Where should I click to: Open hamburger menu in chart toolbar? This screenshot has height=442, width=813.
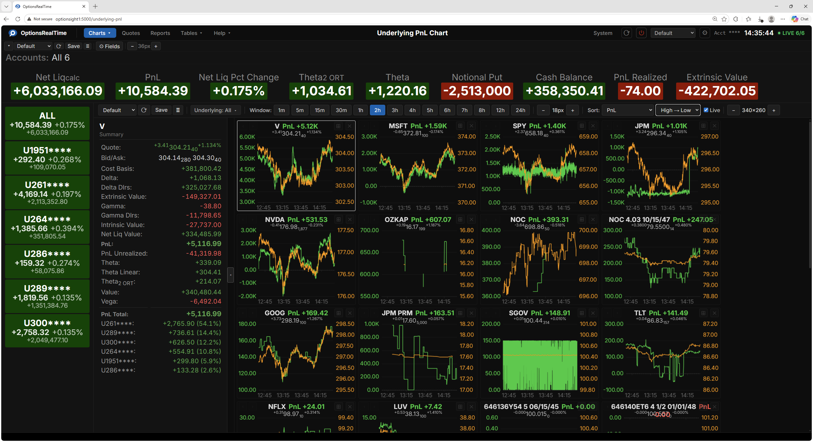178,110
